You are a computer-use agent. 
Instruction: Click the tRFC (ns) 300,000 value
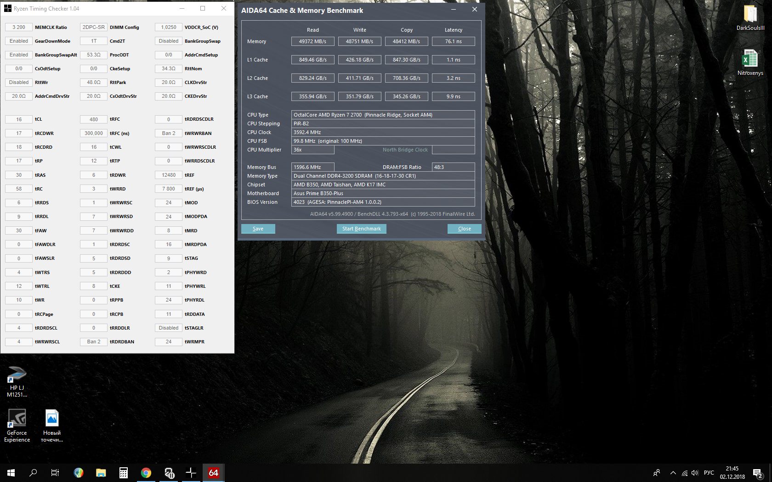pyautogui.click(x=94, y=133)
